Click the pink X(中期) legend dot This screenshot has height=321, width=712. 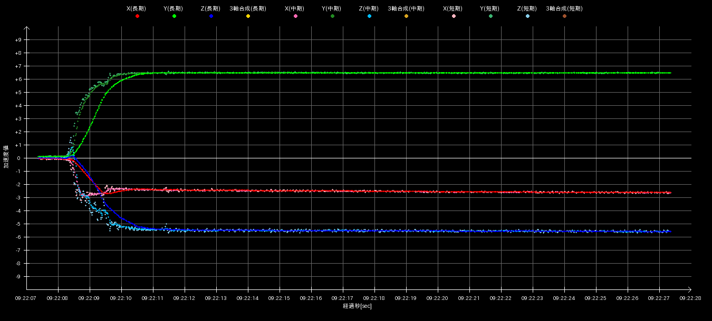pyautogui.click(x=295, y=16)
